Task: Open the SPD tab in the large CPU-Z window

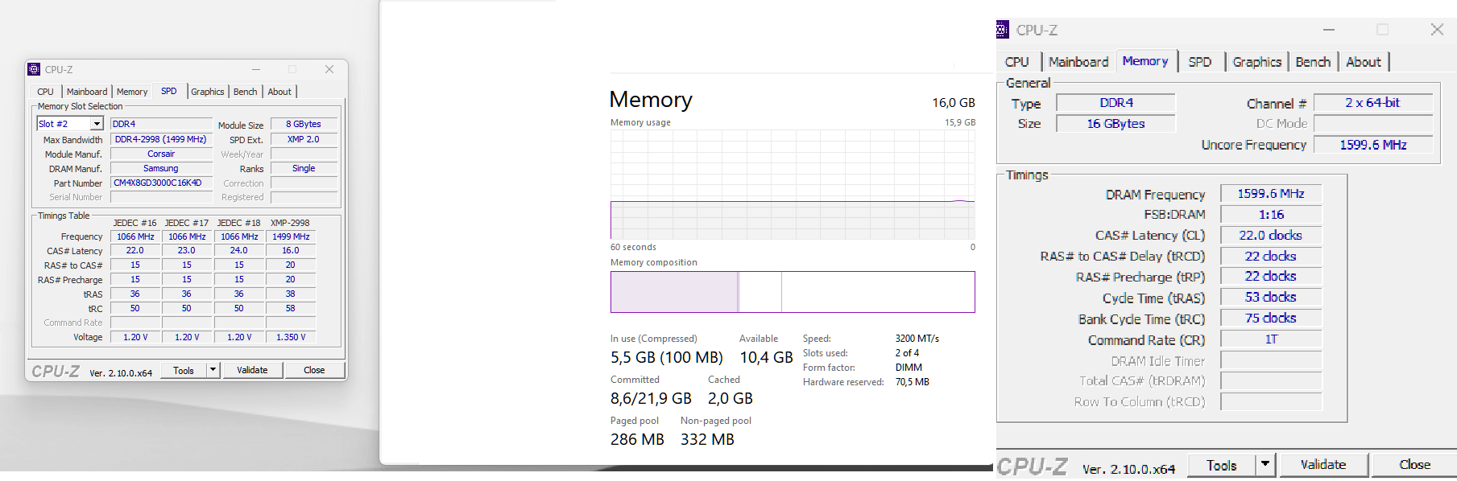Action: pyautogui.click(x=1200, y=62)
